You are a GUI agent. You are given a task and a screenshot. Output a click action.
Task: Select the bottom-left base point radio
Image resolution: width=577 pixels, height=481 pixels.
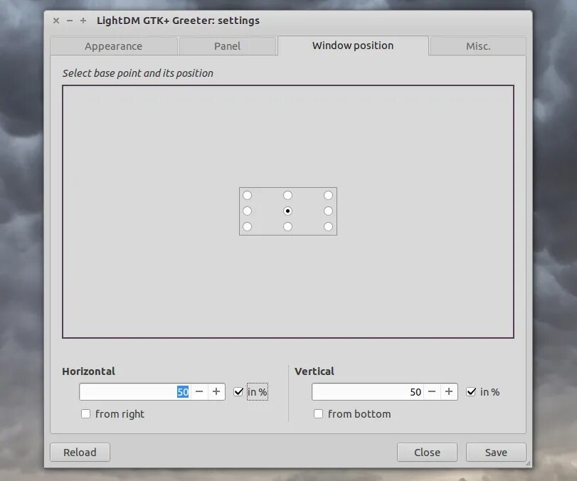point(248,227)
